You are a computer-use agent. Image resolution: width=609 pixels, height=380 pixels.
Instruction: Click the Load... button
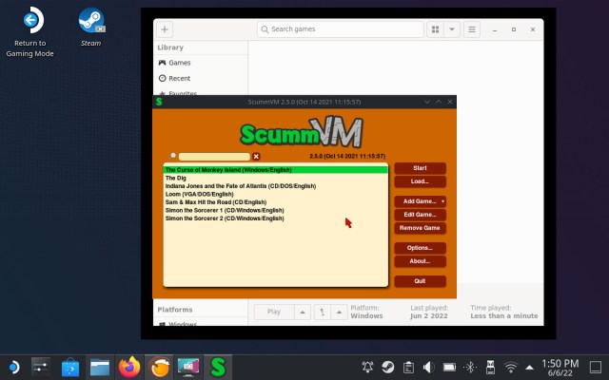coord(420,181)
